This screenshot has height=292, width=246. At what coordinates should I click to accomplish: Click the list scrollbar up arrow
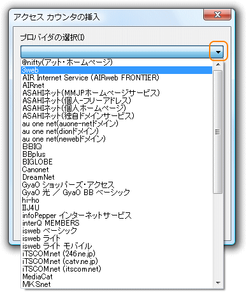pos(218,64)
